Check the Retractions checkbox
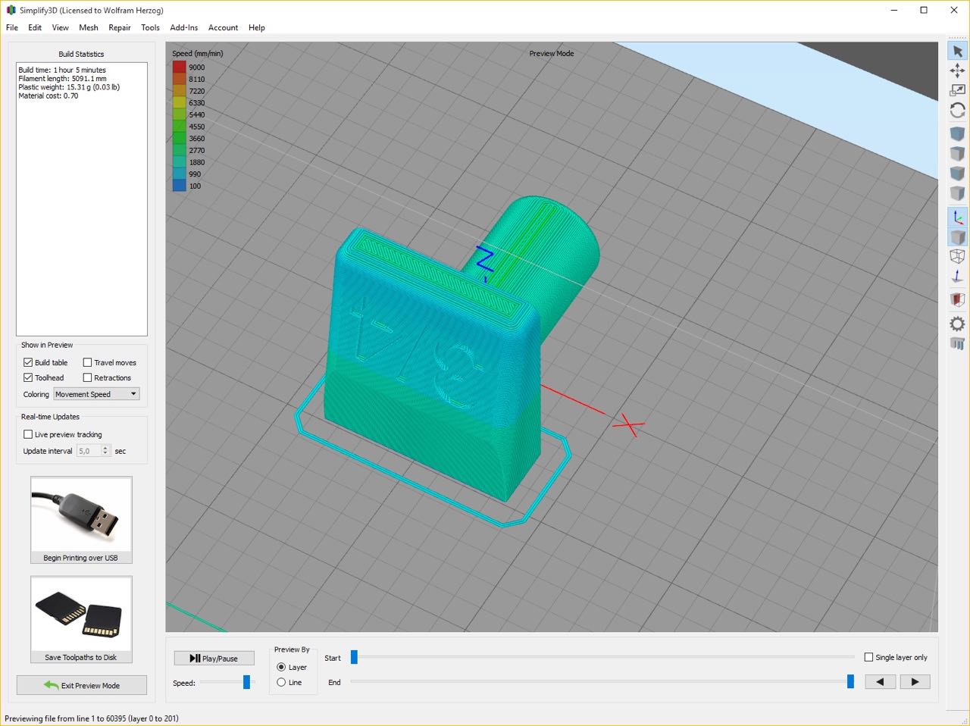970x726 pixels. (87, 377)
